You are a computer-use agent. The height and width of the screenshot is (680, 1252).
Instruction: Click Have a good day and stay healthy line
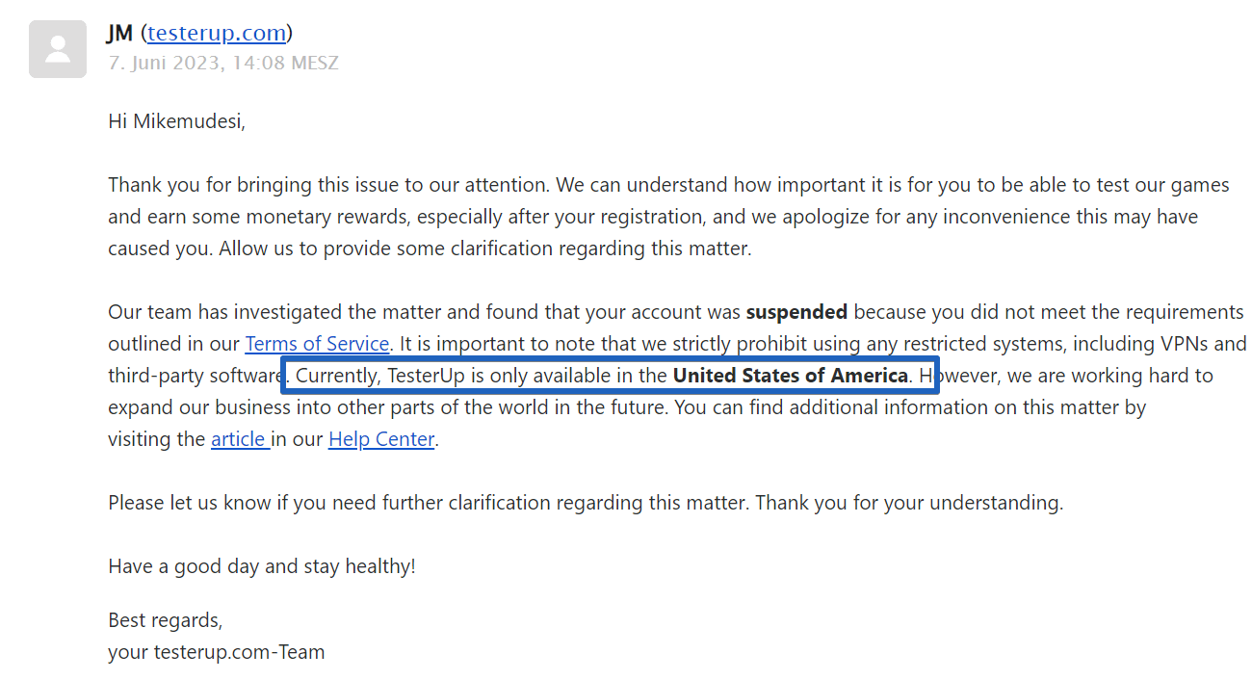(262, 566)
